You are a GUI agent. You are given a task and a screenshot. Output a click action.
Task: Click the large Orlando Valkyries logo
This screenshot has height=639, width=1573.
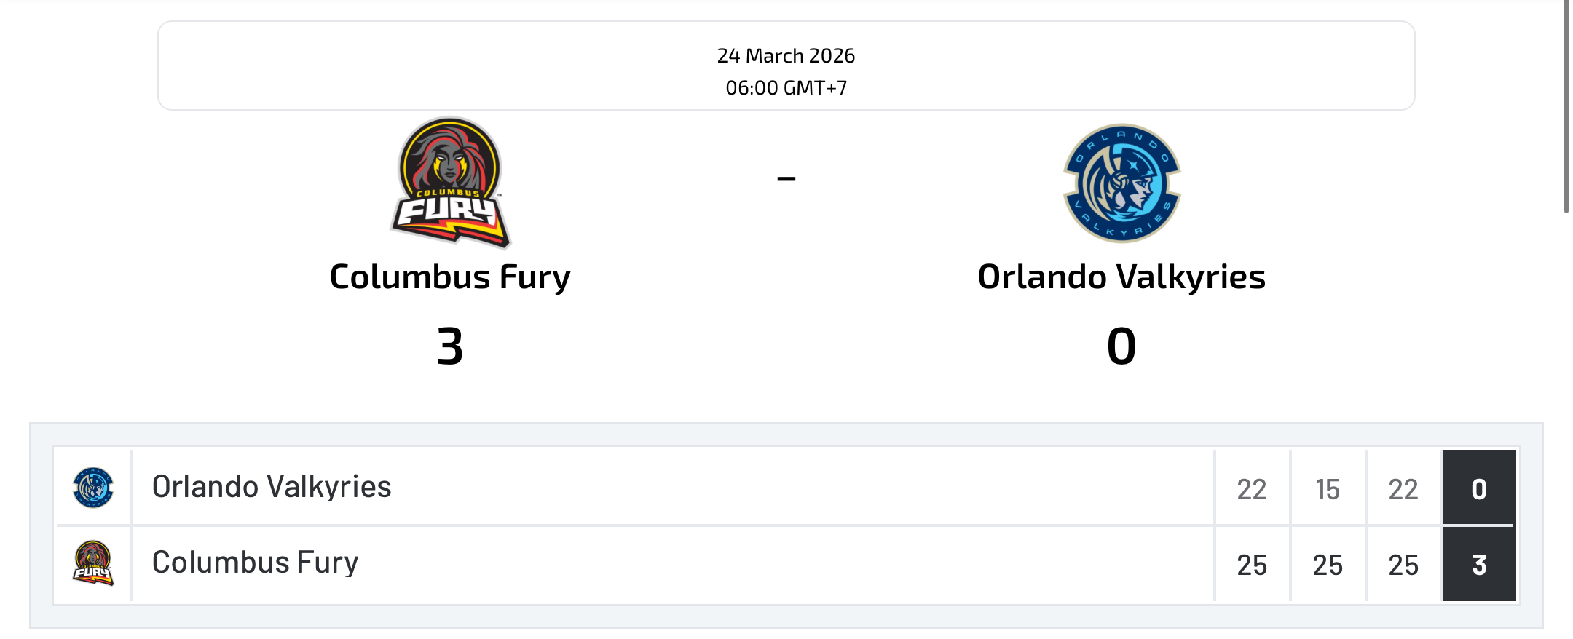[x=1121, y=183]
